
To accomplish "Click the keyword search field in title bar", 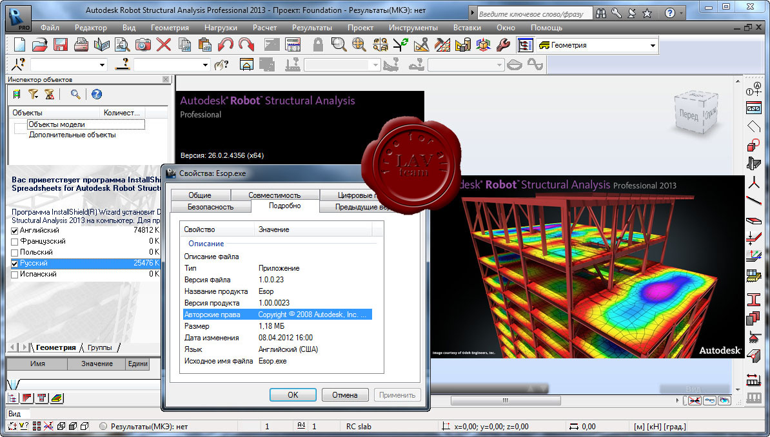I will 534,14.
